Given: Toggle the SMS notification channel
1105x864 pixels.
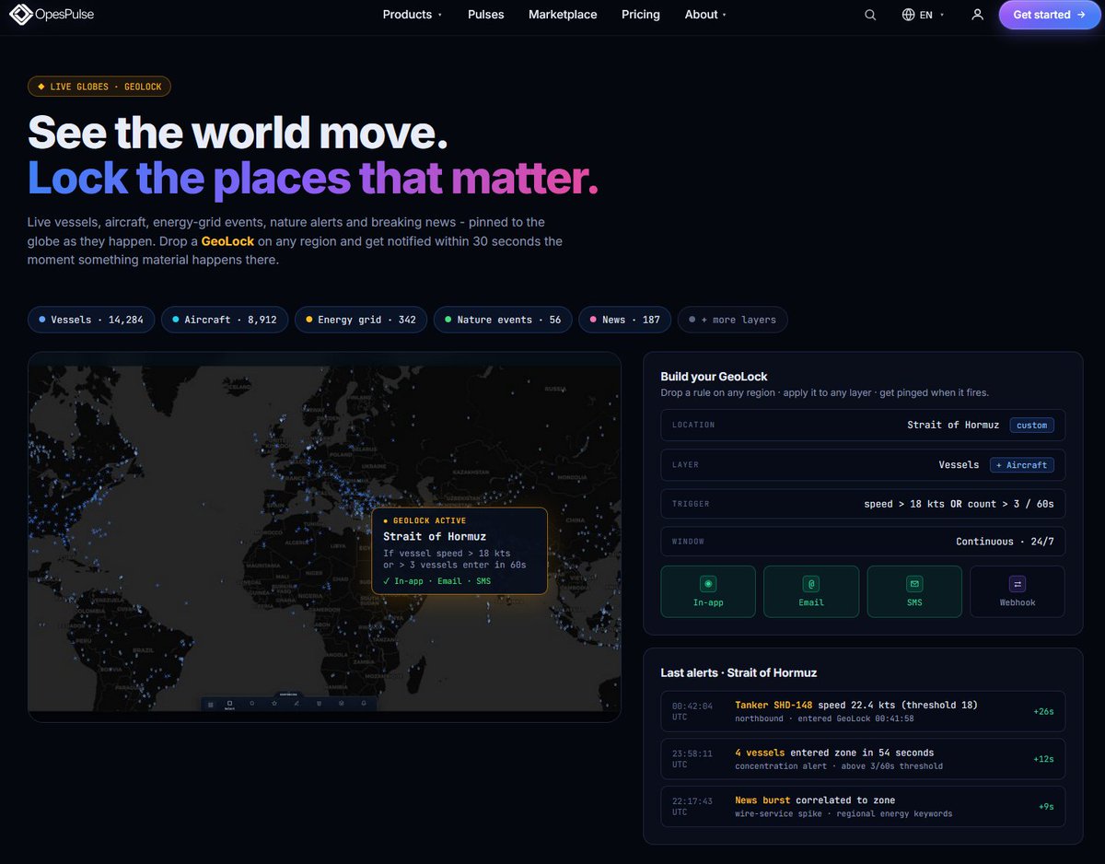Looking at the screenshot, I should [x=914, y=591].
